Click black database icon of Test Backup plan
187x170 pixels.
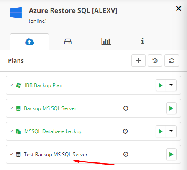point(18,154)
